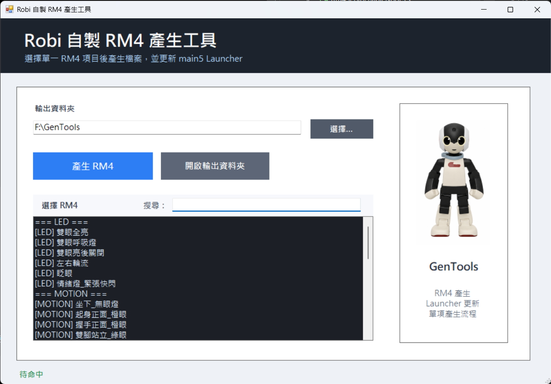This screenshot has width=551, height=384.
Task: Pick [MOTION] 雙腳站立_綠眼 in list
Action: coord(198,335)
